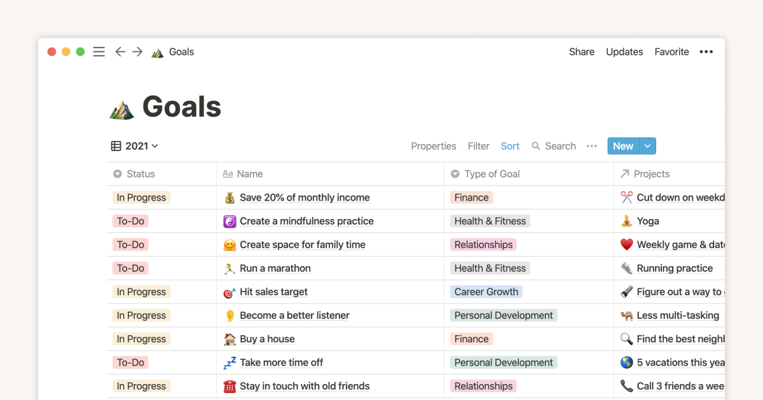Click the select icon on Status column header
This screenshot has height=400, width=763.
click(118, 173)
